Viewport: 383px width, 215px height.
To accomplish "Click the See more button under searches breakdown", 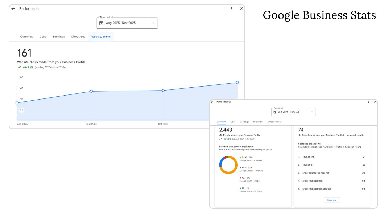I will (x=332, y=200).
